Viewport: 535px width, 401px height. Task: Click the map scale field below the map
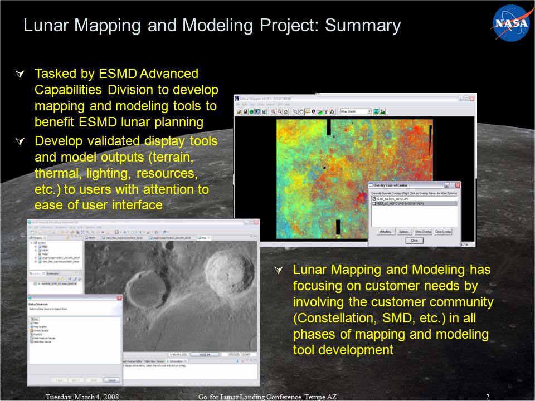(178, 355)
